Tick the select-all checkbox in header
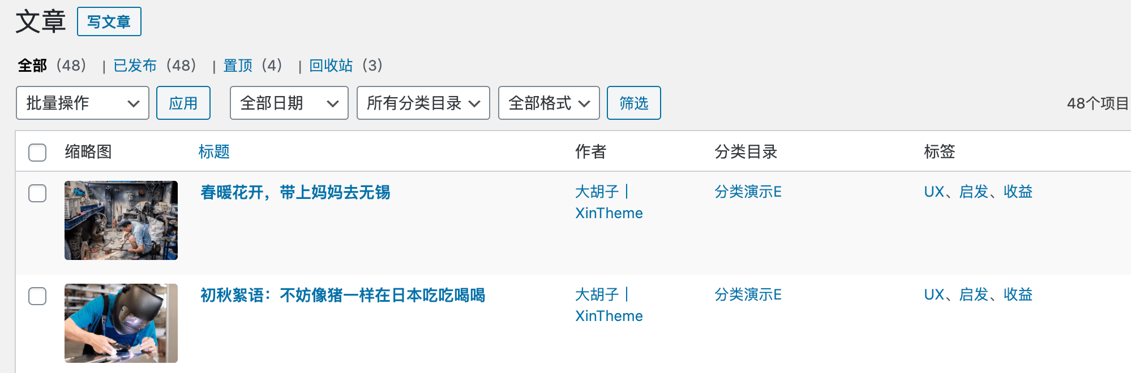The width and height of the screenshot is (1131, 373). pyautogui.click(x=37, y=152)
